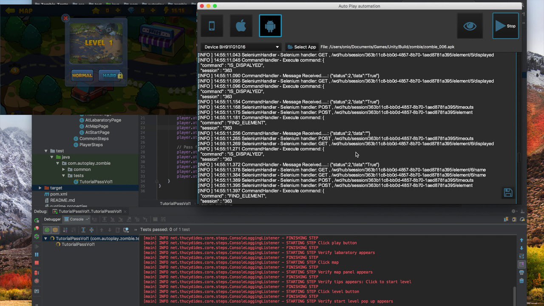This screenshot has width=544, height=306.
Task: Open CommonSteps class in project tree
Action: tap(91, 139)
